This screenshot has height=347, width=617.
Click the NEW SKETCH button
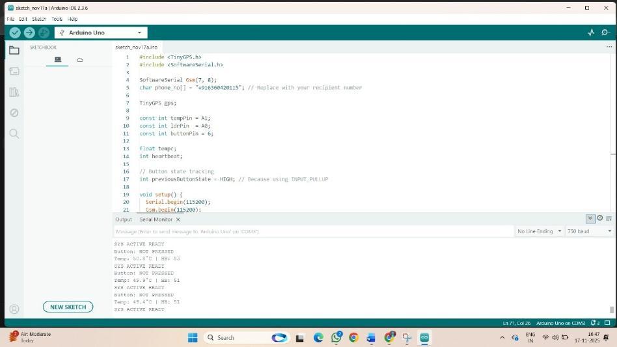(x=68, y=307)
